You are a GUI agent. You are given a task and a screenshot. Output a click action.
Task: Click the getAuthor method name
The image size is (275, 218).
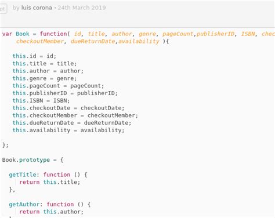click(24, 205)
